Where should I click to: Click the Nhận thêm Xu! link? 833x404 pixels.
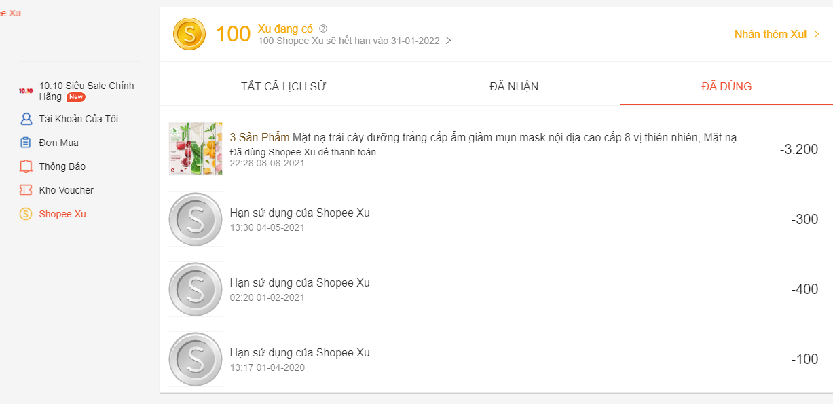pyautogui.click(x=770, y=34)
